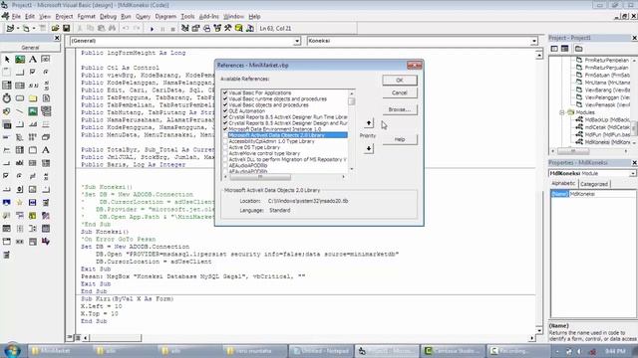Open MdlKoneksi object dropdown in Properties

[x=633, y=173]
